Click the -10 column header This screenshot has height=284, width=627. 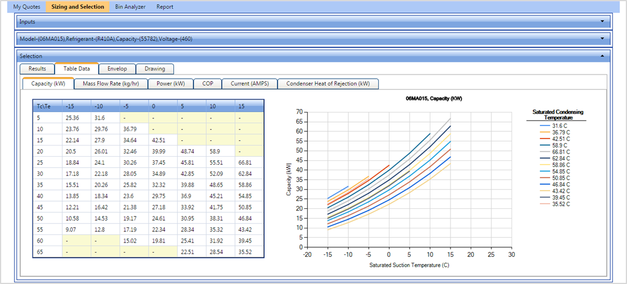pyautogui.click(x=105, y=106)
